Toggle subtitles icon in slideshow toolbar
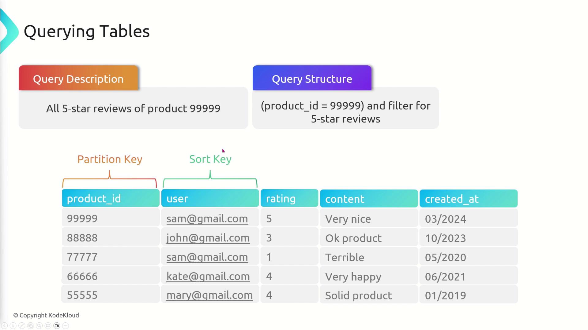 [x=48, y=326]
